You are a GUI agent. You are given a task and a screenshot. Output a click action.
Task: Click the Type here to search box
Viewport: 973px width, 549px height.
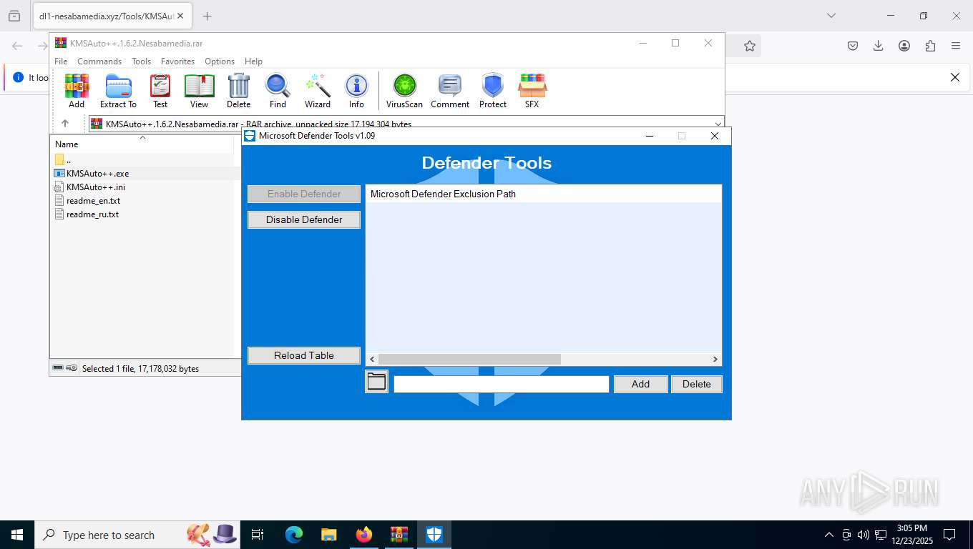[x=138, y=535]
